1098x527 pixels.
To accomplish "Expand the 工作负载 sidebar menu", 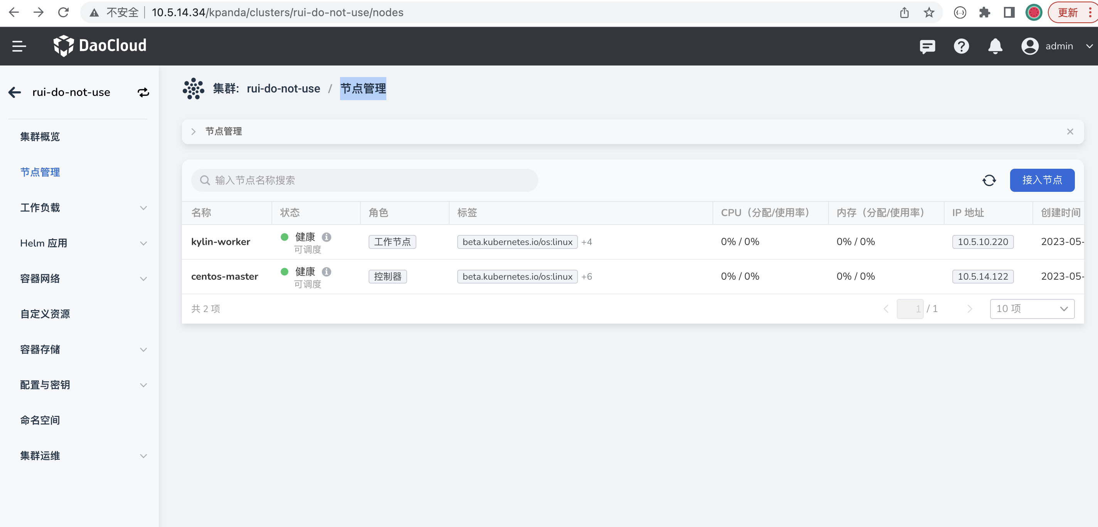I will point(83,208).
